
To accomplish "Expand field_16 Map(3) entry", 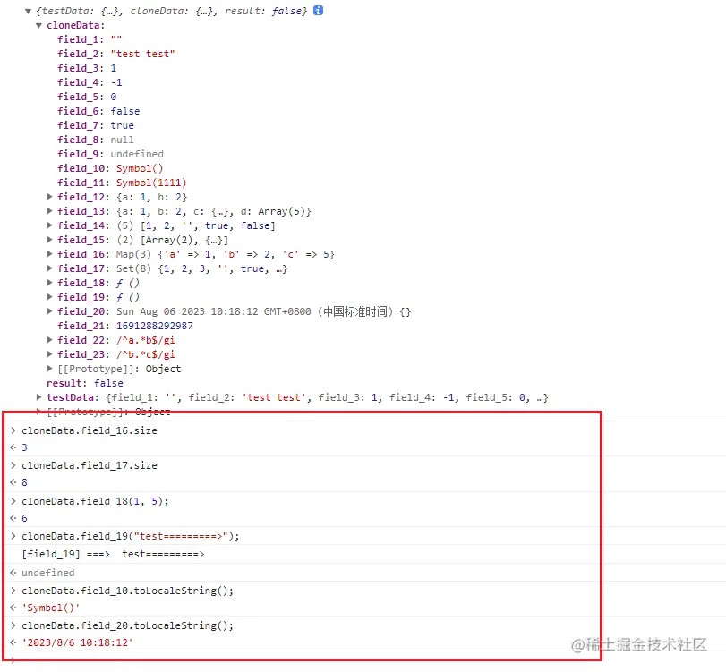I will click(49, 253).
